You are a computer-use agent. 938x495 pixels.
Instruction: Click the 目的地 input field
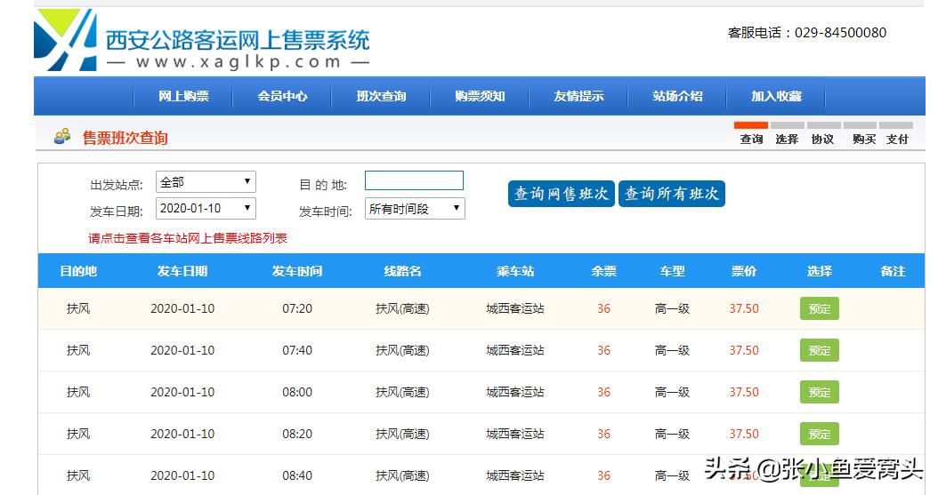(414, 181)
